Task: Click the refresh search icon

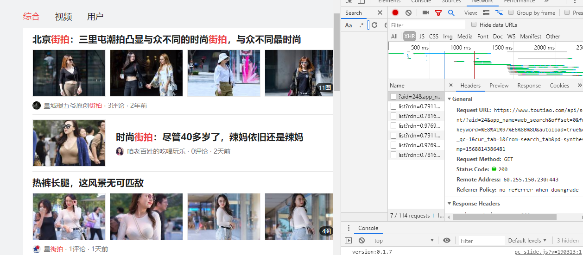Action: pyautogui.click(x=374, y=25)
